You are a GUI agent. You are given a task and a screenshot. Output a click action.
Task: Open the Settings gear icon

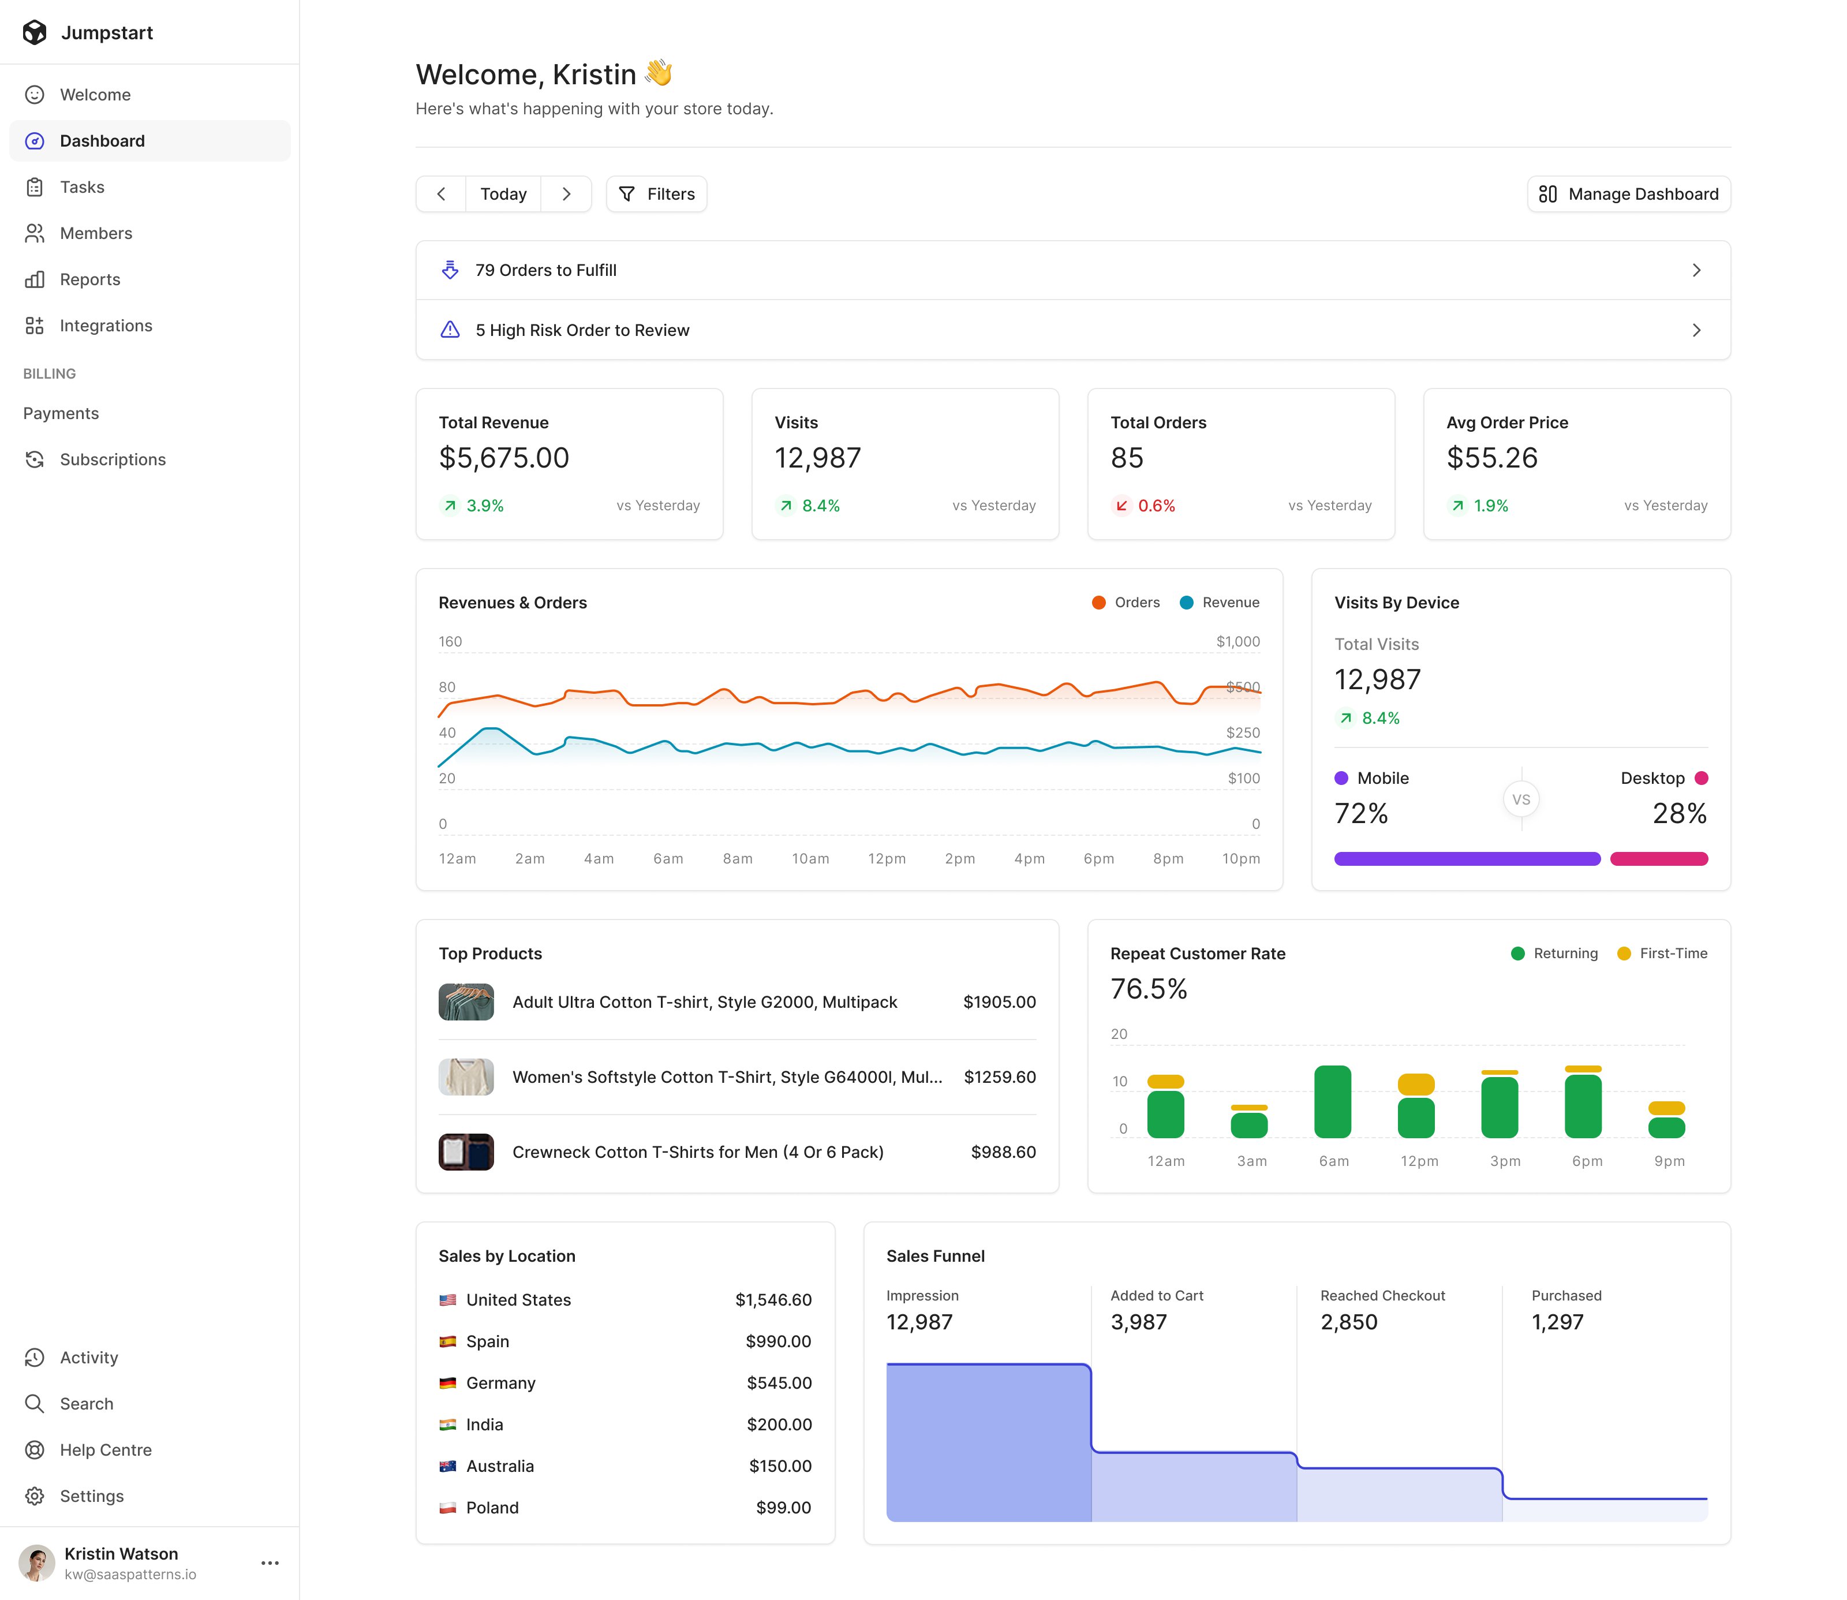(x=35, y=1497)
